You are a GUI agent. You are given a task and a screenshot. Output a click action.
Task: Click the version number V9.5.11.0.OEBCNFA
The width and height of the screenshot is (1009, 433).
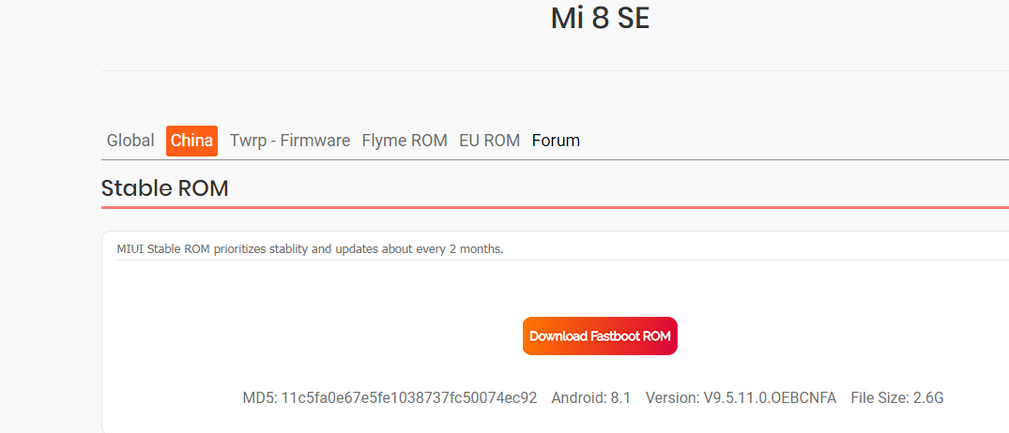(770, 398)
